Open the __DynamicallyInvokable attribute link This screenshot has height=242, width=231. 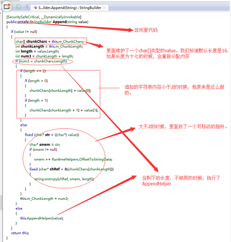tap(61, 17)
